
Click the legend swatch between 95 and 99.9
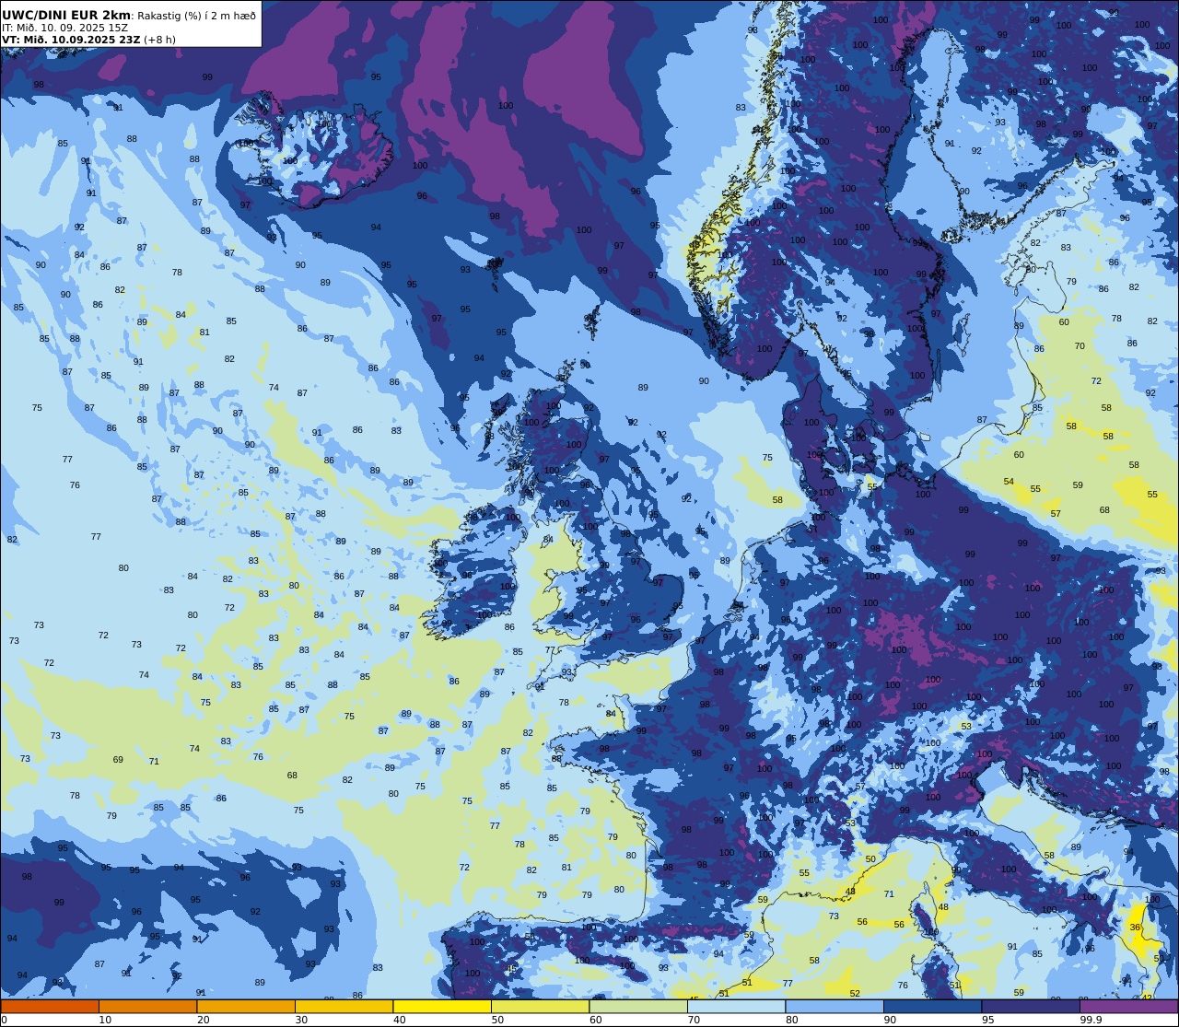pos(1031,1006)
